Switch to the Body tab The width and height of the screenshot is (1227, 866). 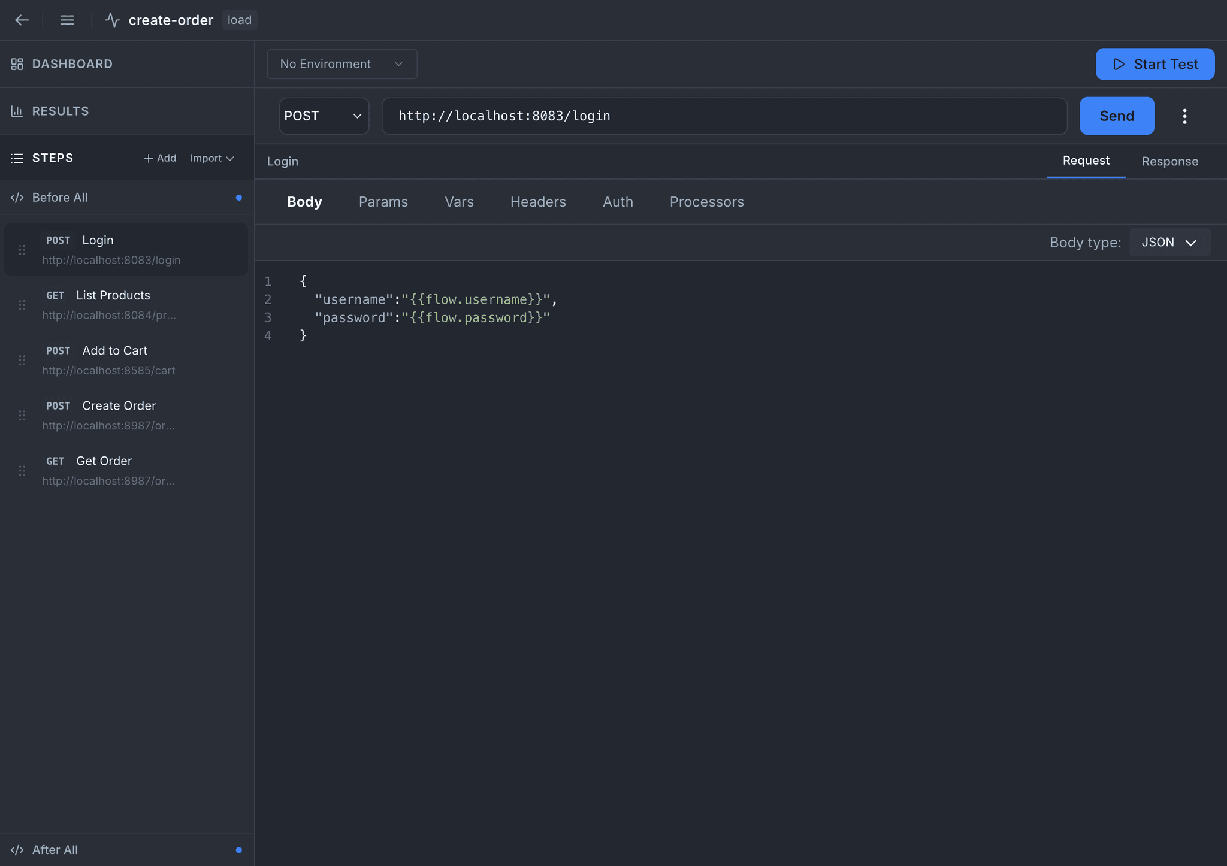click(304, 202)
